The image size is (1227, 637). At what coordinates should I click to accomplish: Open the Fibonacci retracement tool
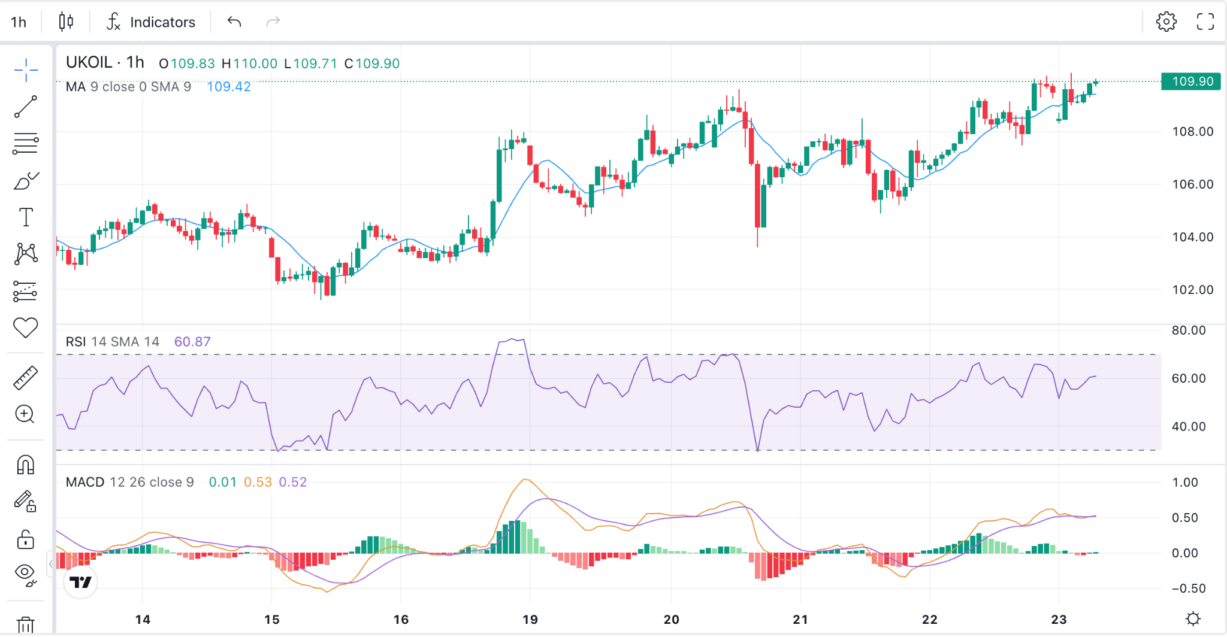click(26, 143)
